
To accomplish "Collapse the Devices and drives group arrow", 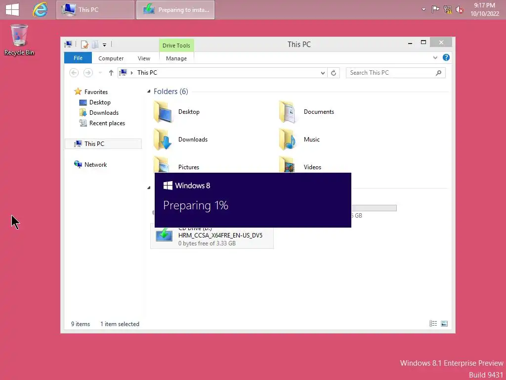I will [149, 188].
